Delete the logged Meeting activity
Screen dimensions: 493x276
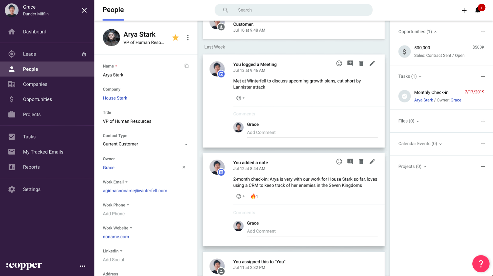[361, 63]
